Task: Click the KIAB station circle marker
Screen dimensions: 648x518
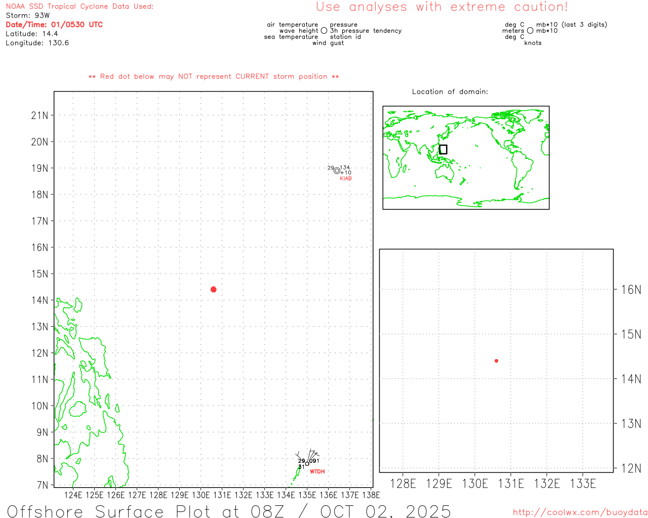Action: pos(337,170)
